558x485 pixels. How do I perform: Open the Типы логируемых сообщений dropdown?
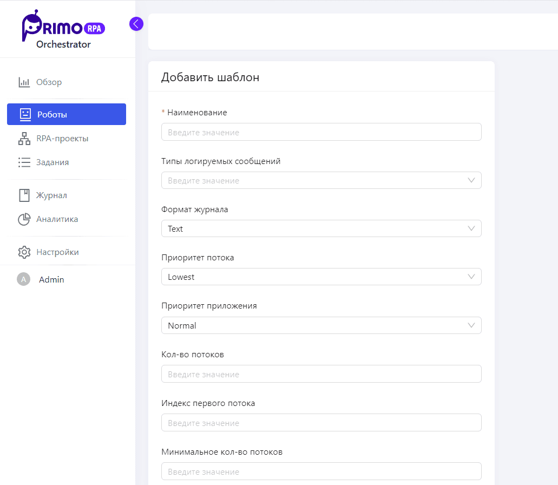pos(321,180)
